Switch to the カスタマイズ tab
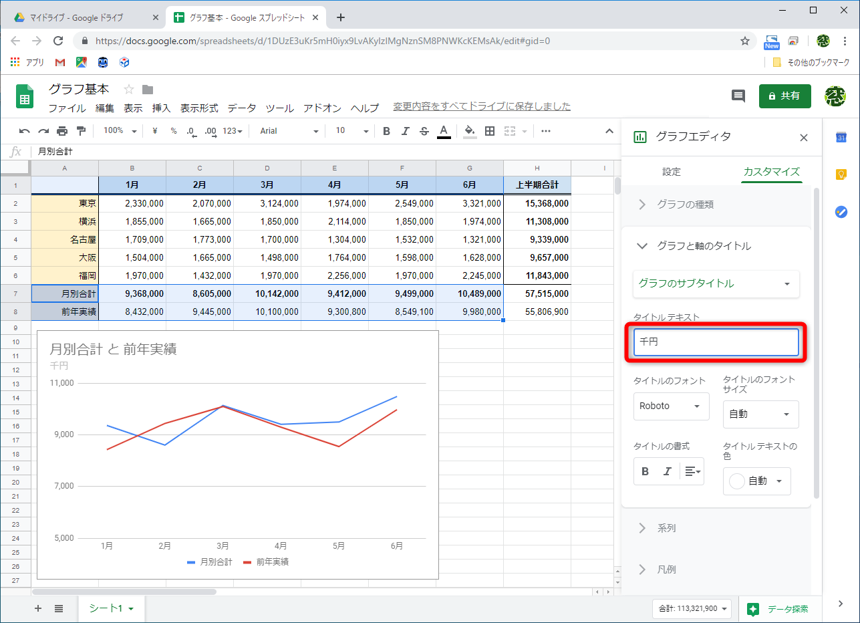This screenshot has width=860, height=623. (771, 172)
